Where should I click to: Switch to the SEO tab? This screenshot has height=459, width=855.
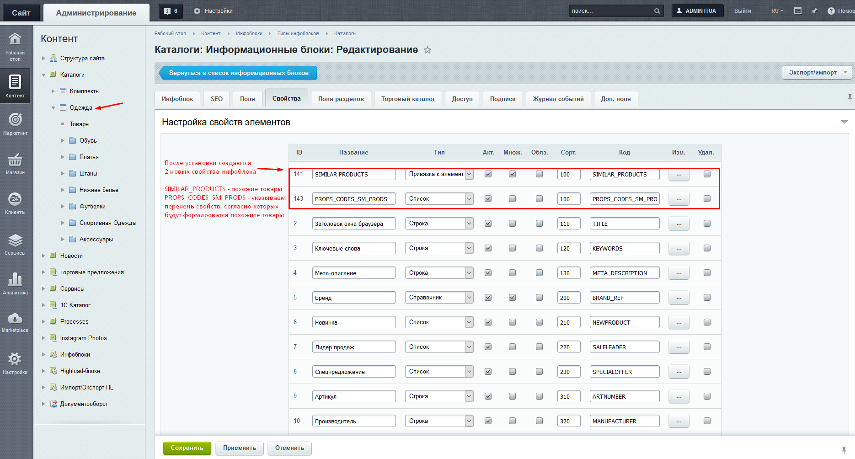coord(217,99)
